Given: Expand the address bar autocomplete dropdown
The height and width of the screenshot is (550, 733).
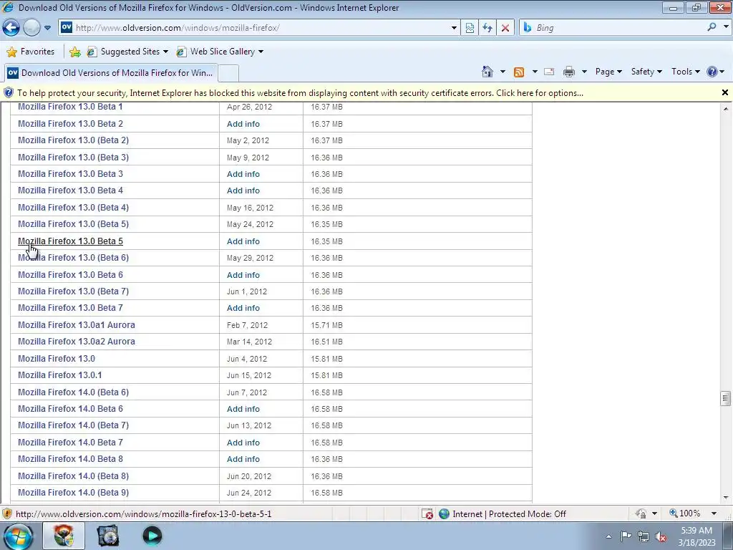Looking at the screenshot, I should (454, 28).
